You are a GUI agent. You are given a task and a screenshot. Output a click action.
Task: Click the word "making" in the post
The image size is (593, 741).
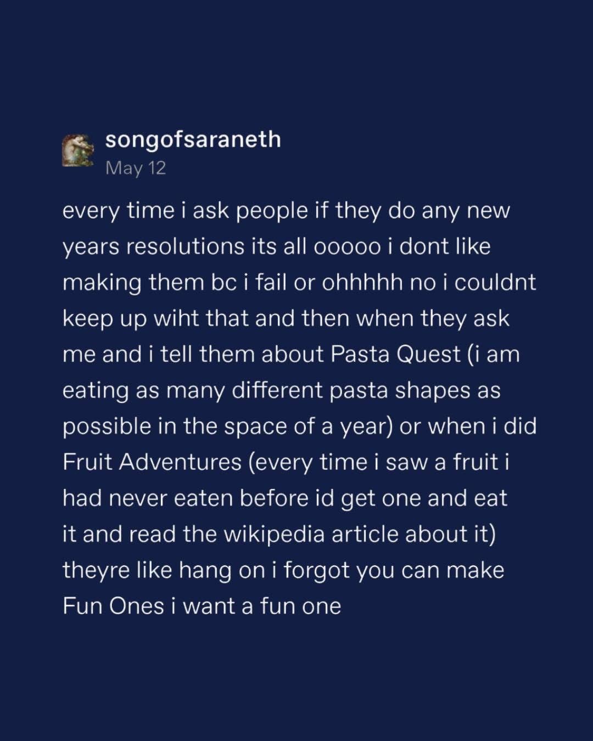[102, 282]
